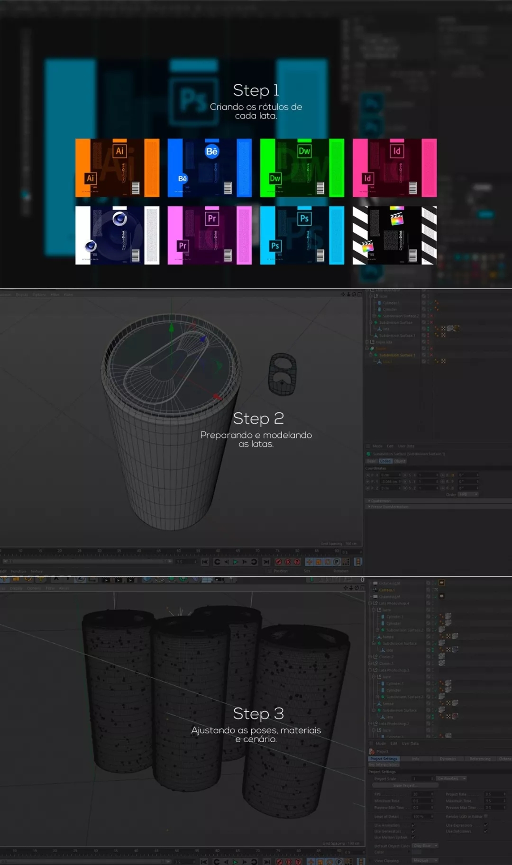Click keyframe selection question-mark icon, Step 2
Screen dimensions: 512x865
(297, 562)
